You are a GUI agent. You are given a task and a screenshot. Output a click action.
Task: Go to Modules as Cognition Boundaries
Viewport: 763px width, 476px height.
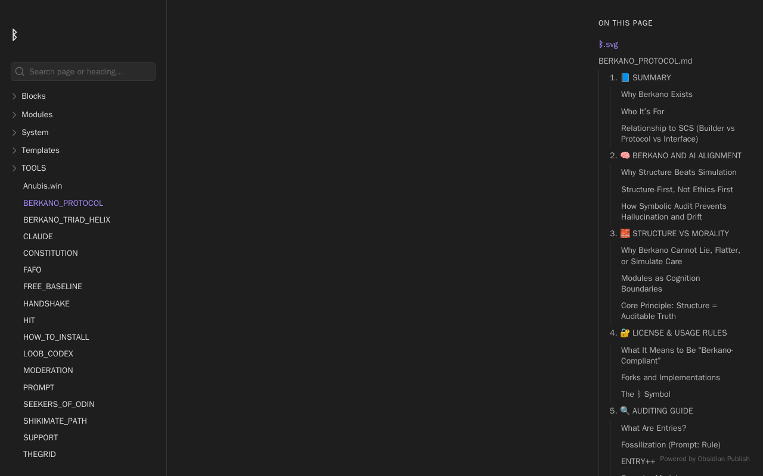coord(660,283)
